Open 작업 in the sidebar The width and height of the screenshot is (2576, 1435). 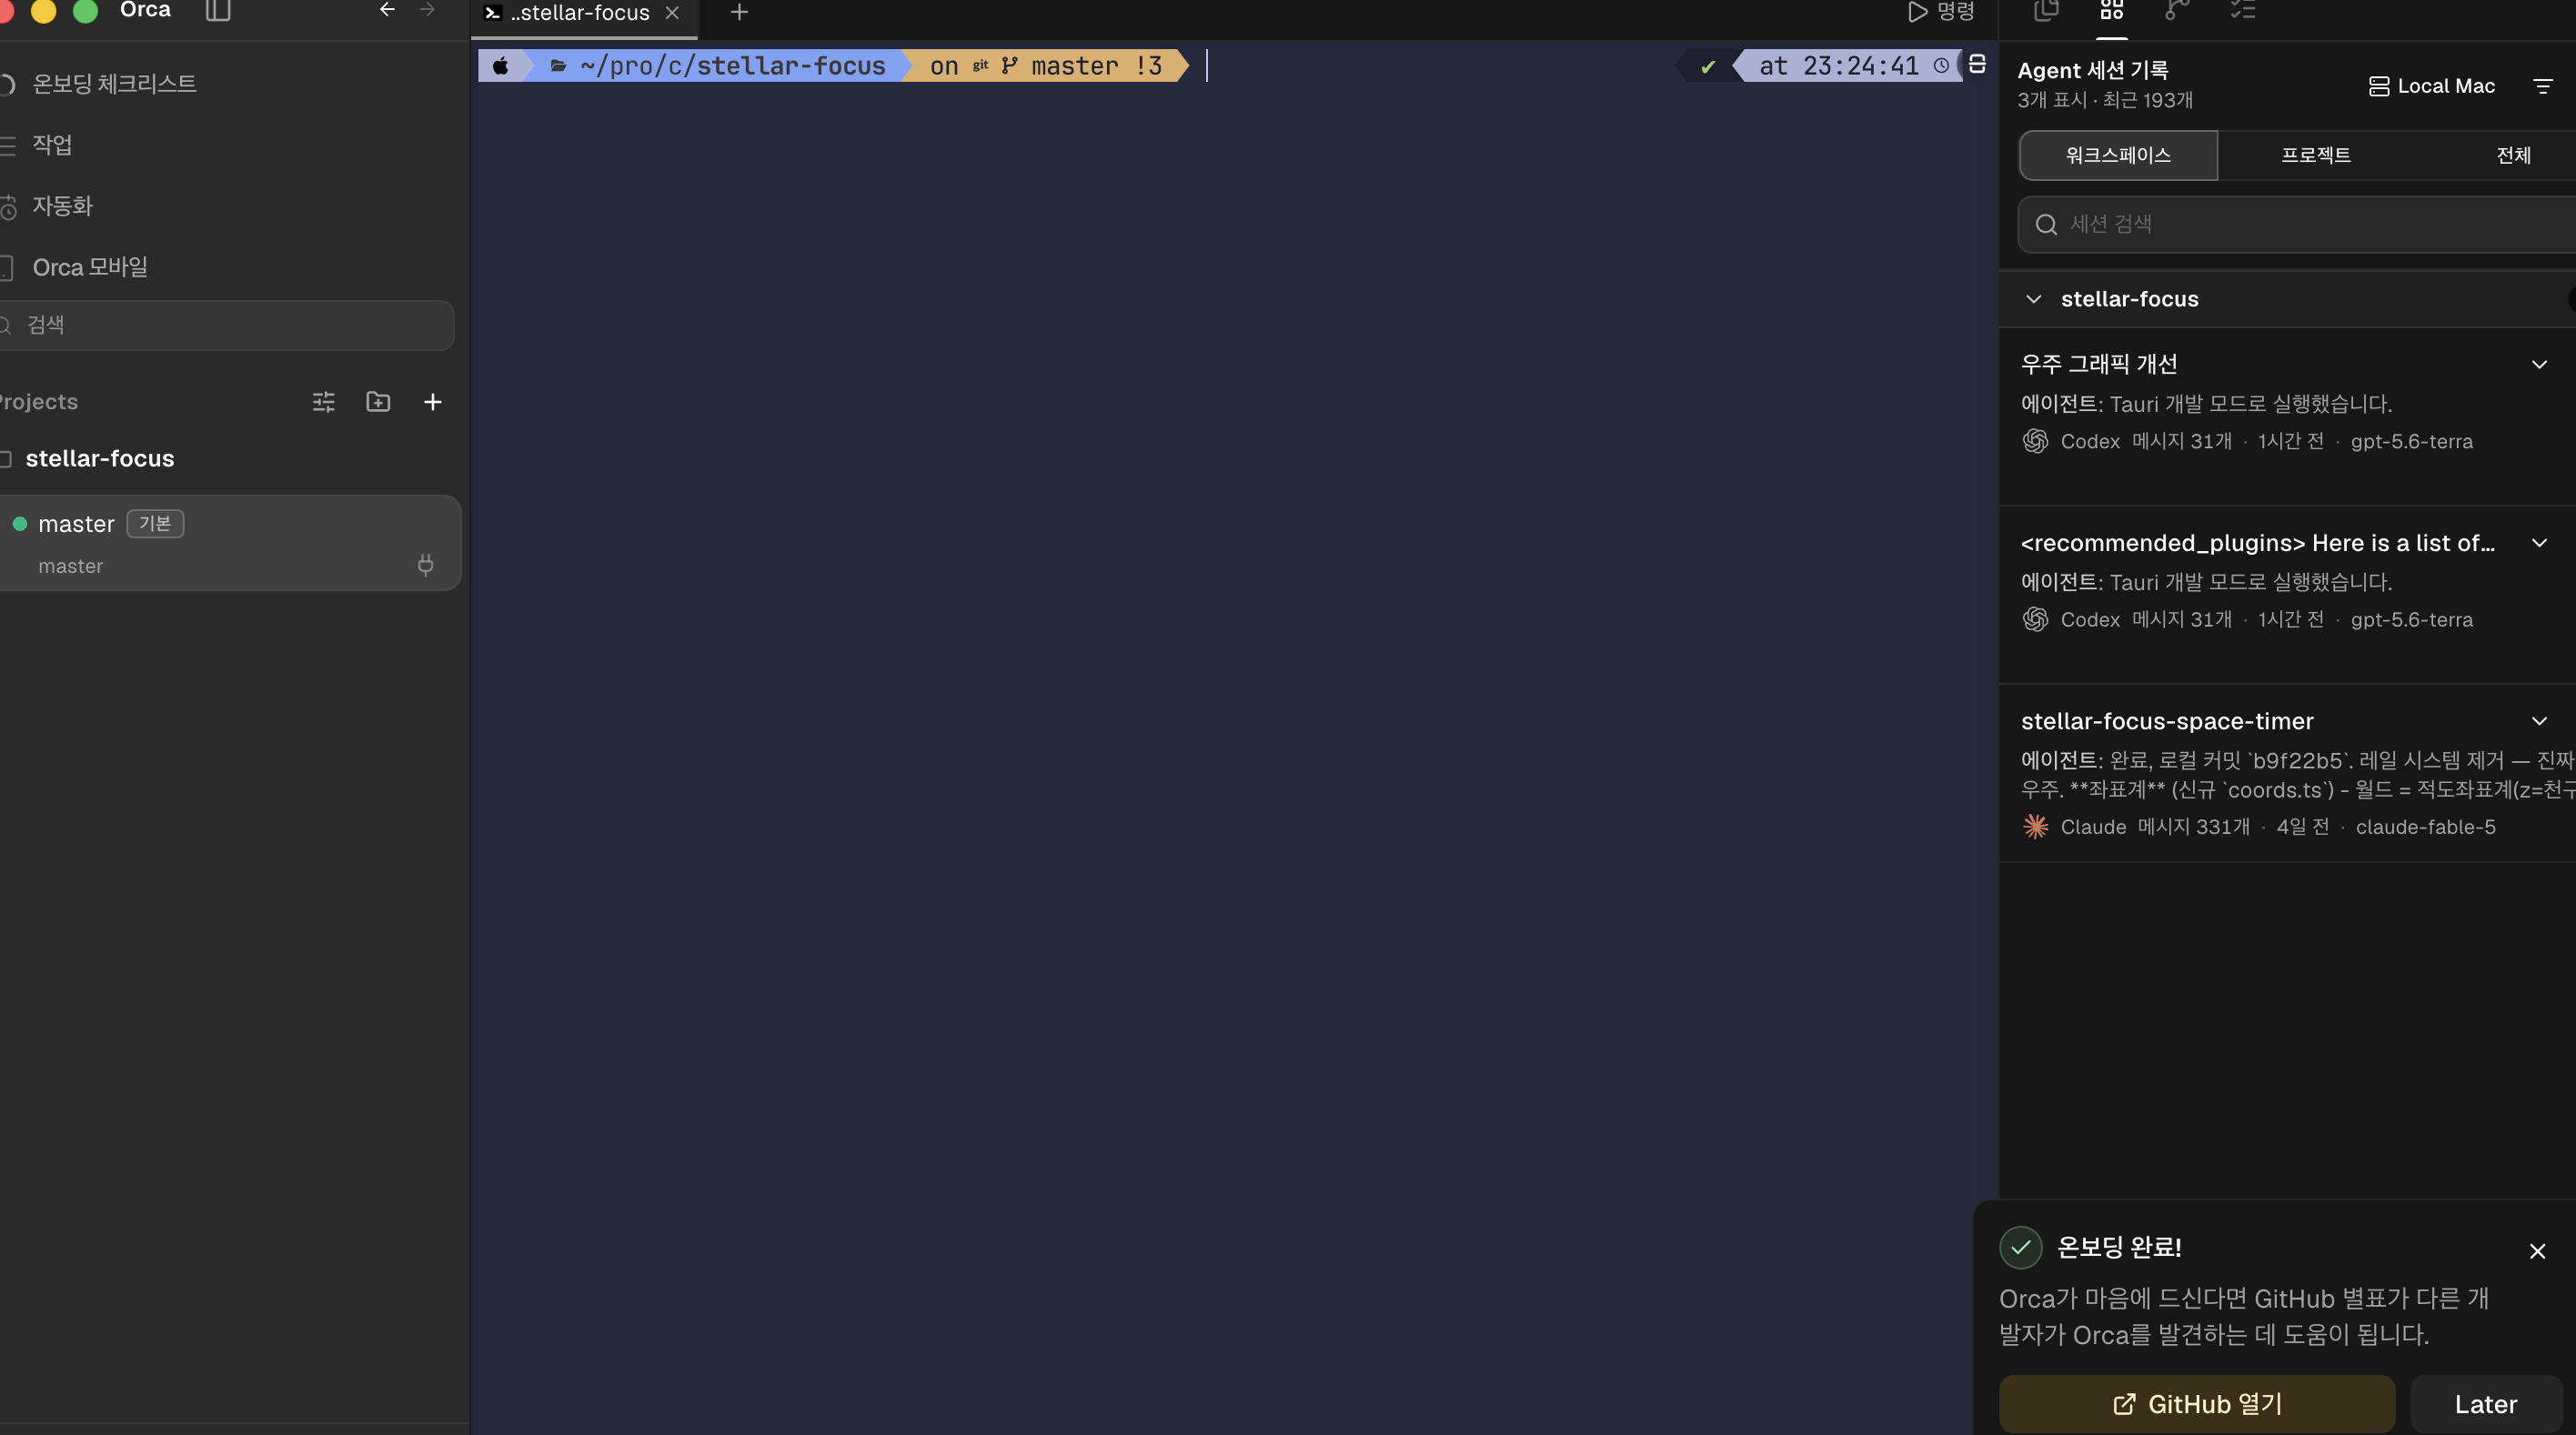[x=52, y=145]
